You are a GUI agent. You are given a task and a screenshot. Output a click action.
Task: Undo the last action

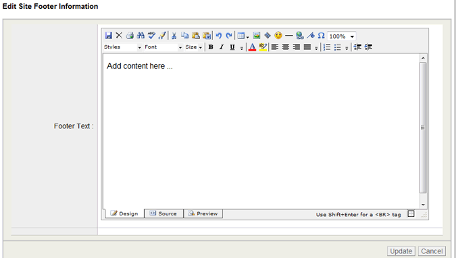point(219,36)
